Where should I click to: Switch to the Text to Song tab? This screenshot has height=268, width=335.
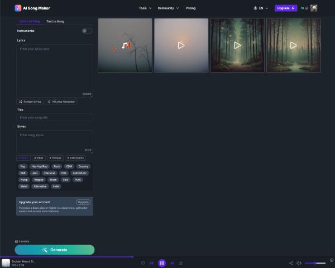(x=55, y=21)
